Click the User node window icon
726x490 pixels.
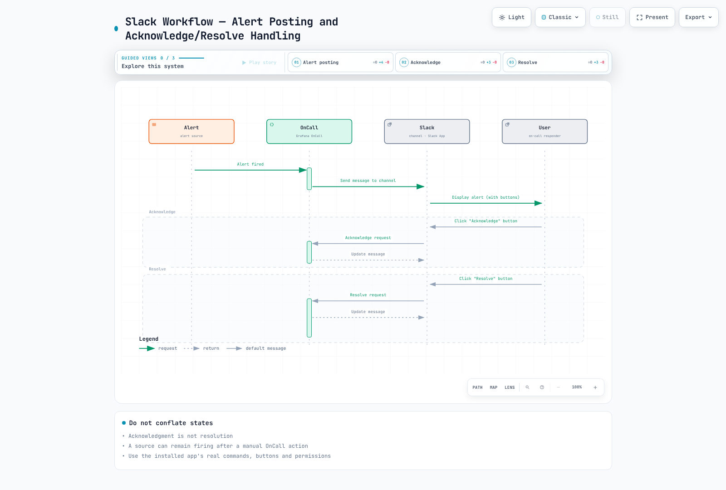(x=507, y=124)
